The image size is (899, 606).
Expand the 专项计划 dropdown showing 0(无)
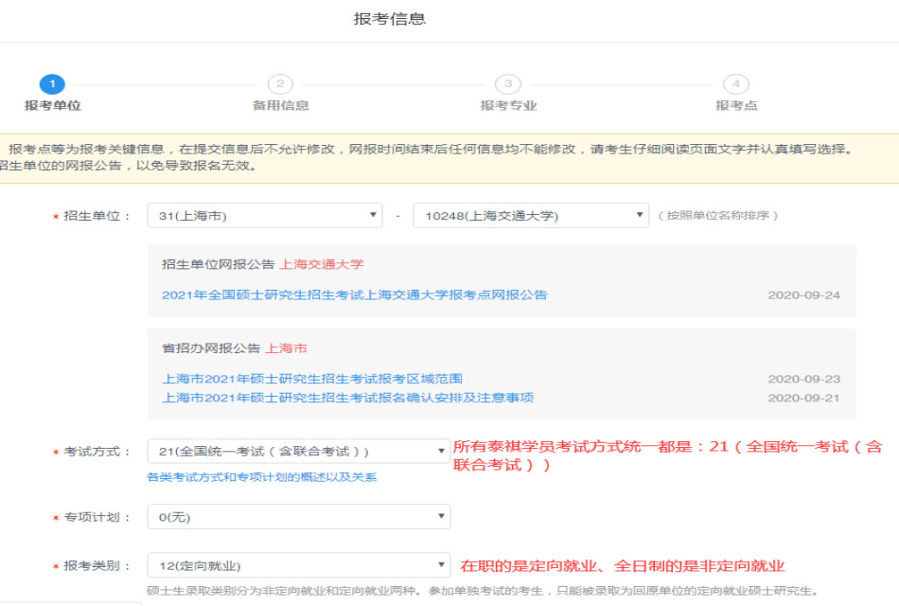298,517
